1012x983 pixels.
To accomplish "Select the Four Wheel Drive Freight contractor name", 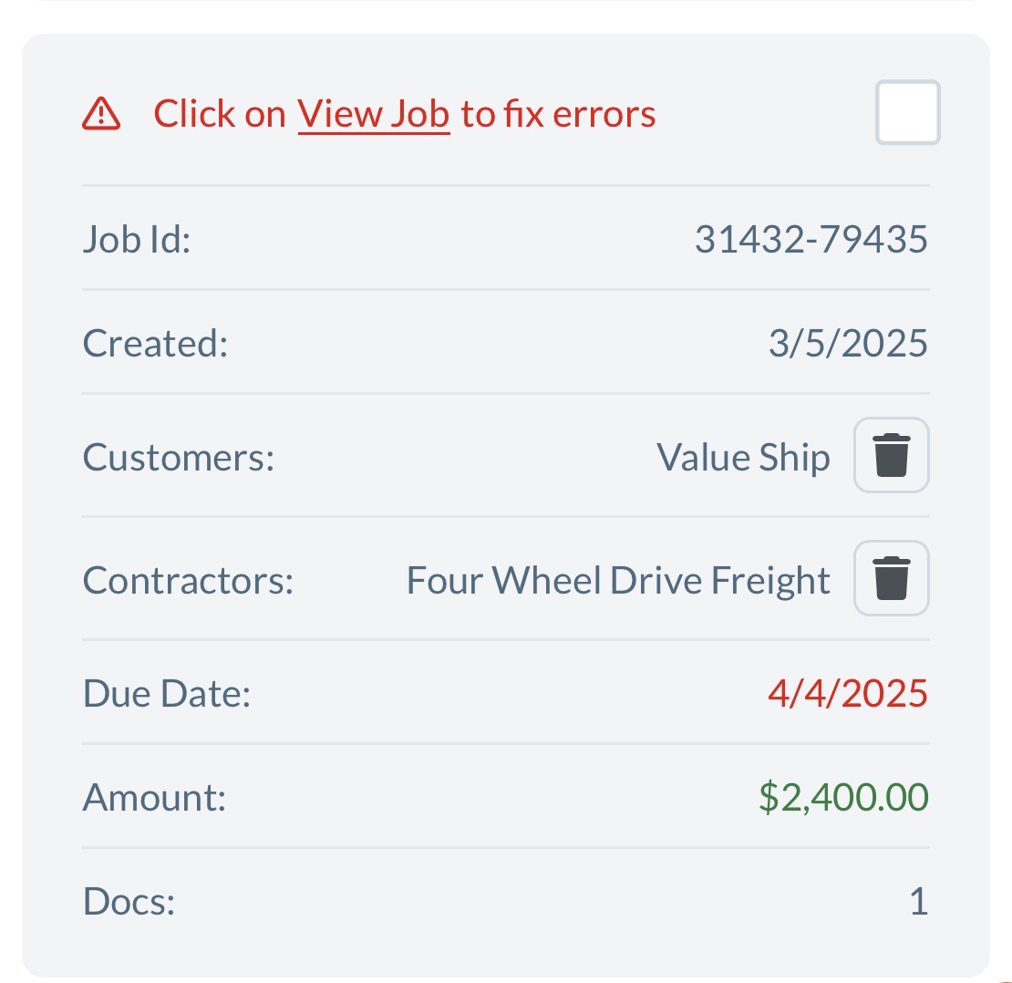I will tap(618, 580).
